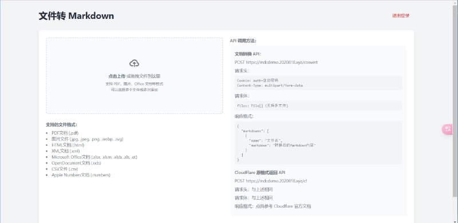Click the 支持的文件格式 heading

coord(61,124)
